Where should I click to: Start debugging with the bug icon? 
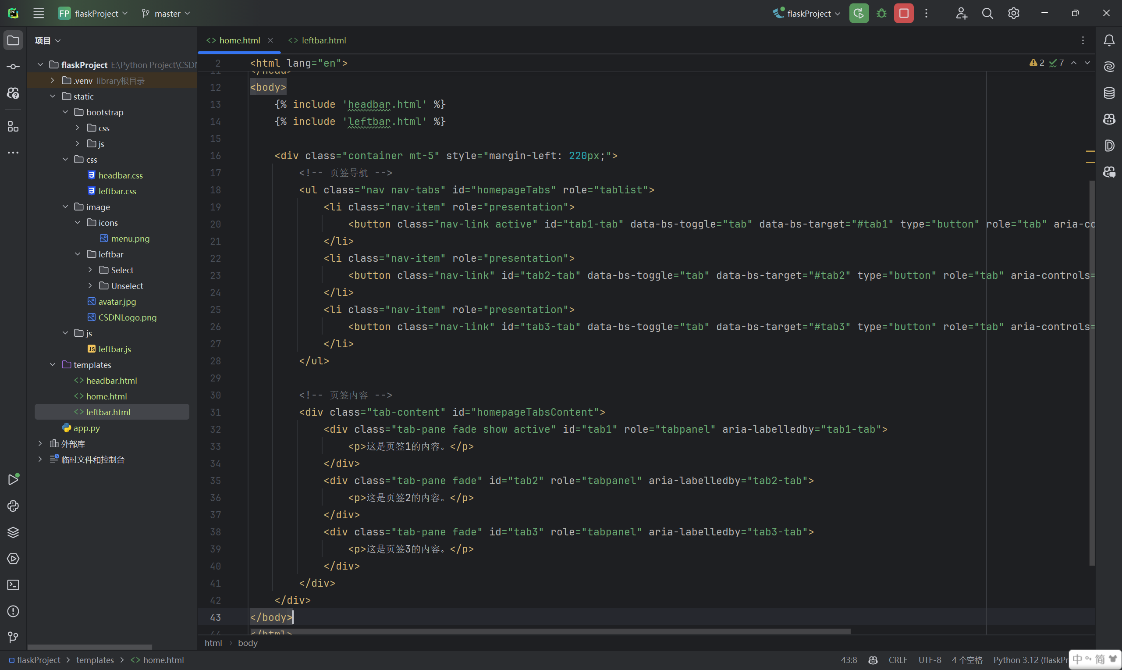point(881,14)
